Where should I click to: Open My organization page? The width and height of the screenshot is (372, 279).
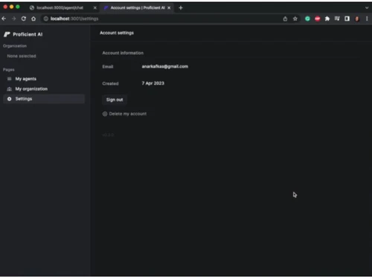pos(31,89)
